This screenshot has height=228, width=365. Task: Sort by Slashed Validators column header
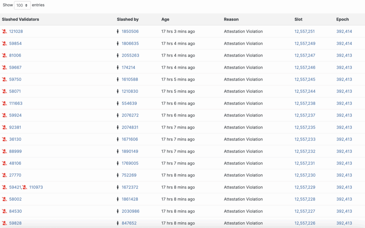tap(20, 19)
